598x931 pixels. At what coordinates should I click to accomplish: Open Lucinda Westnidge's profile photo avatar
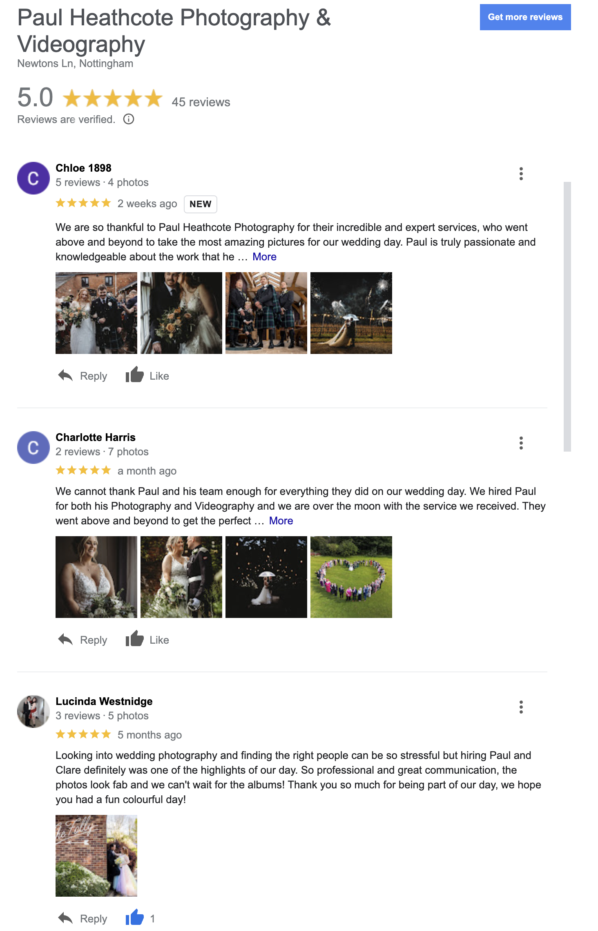click(33, 712)
